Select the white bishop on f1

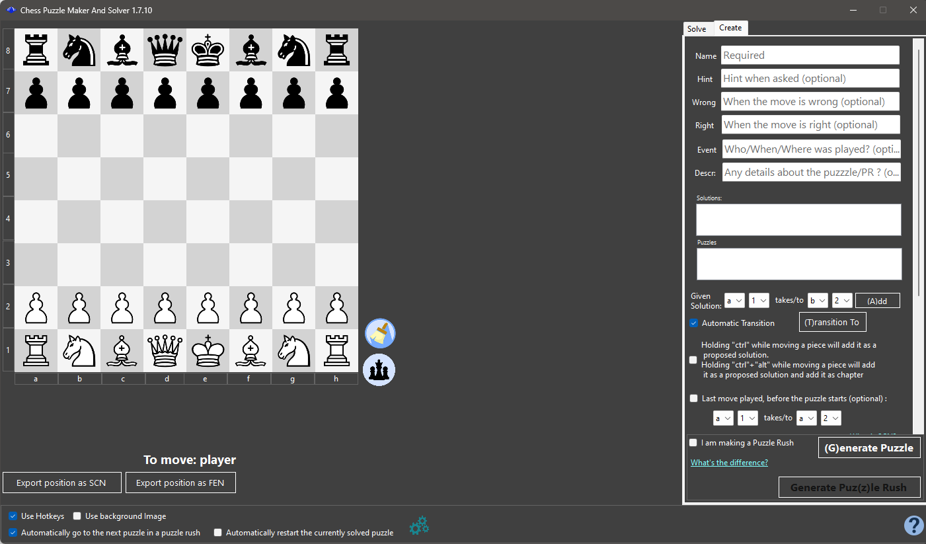click(251, 350)
